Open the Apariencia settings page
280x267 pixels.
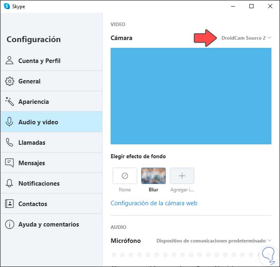click(x=51, y=101)
